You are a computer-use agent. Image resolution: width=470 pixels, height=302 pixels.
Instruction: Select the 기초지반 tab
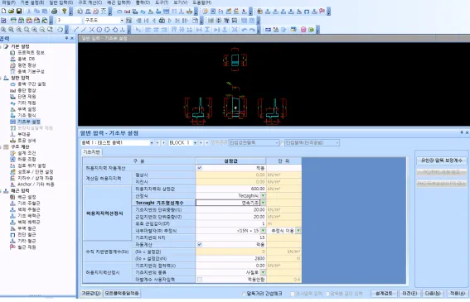click(91, 152)
